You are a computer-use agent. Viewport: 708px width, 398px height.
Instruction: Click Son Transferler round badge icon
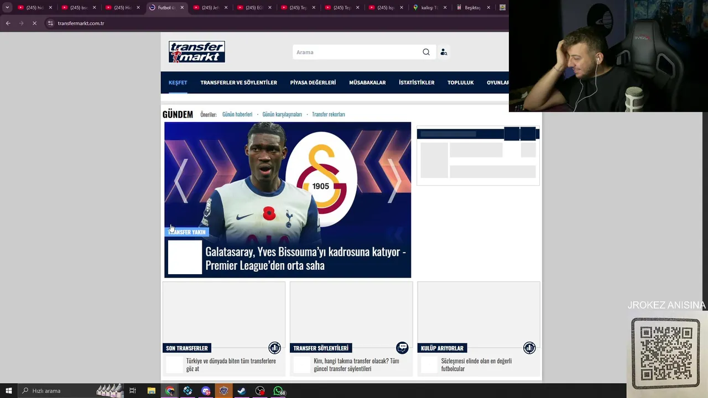tap(275, 348)
